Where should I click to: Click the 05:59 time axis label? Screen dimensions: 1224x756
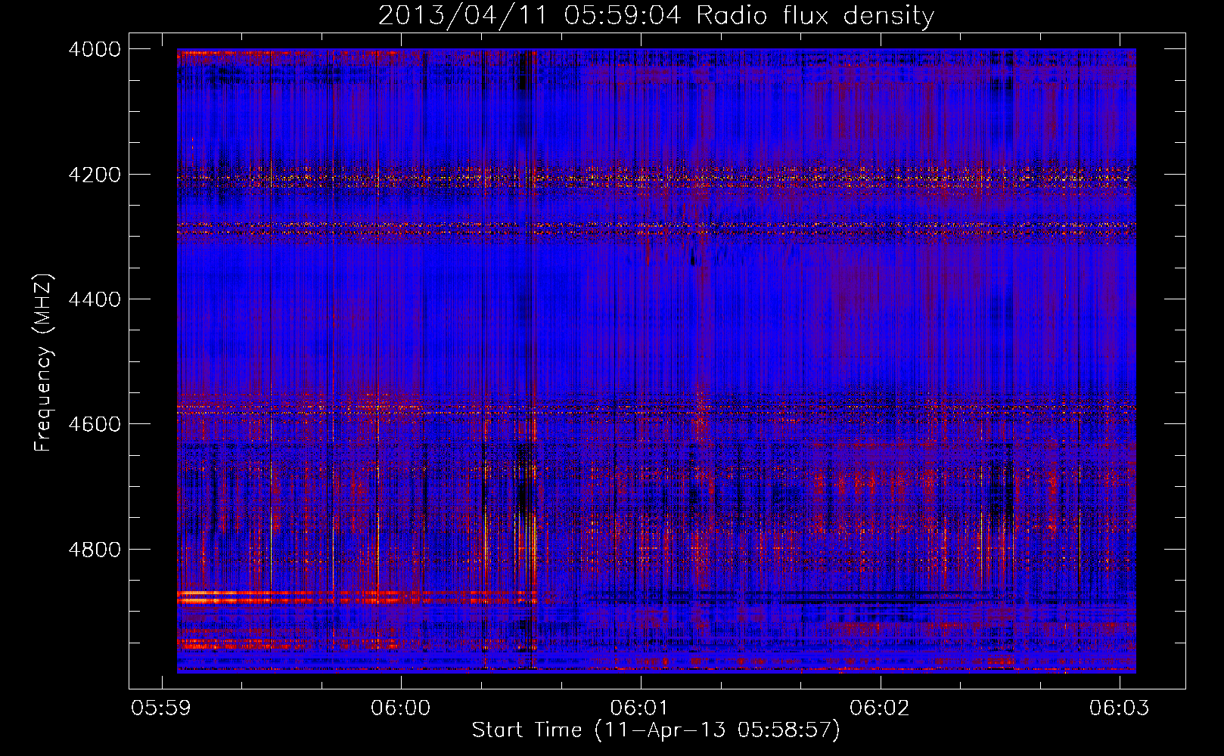161,708
